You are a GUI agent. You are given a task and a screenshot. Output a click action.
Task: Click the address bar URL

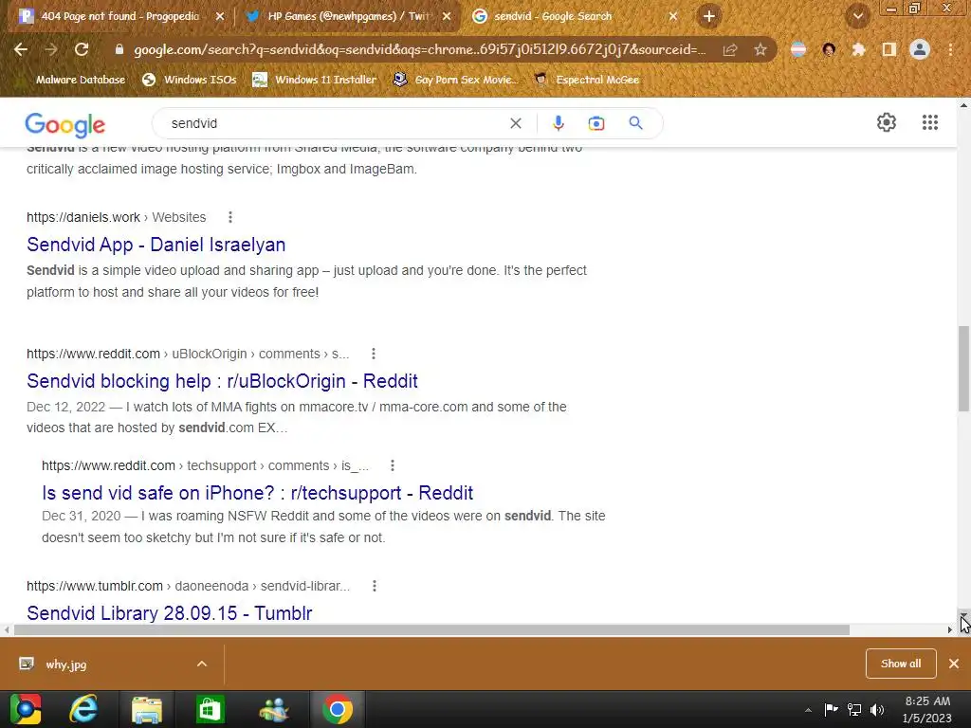[x=419, y=49]
